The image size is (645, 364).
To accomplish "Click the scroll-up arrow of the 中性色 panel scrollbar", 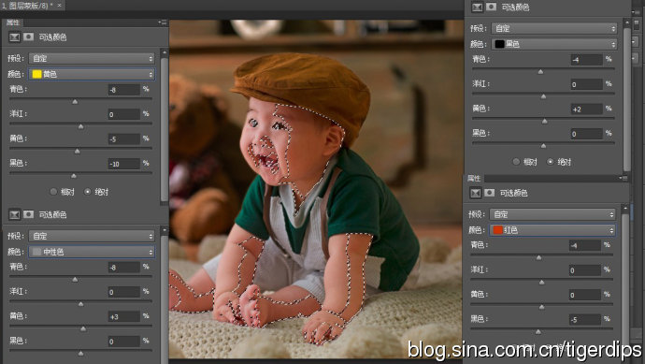I will [x=165, y=230].
